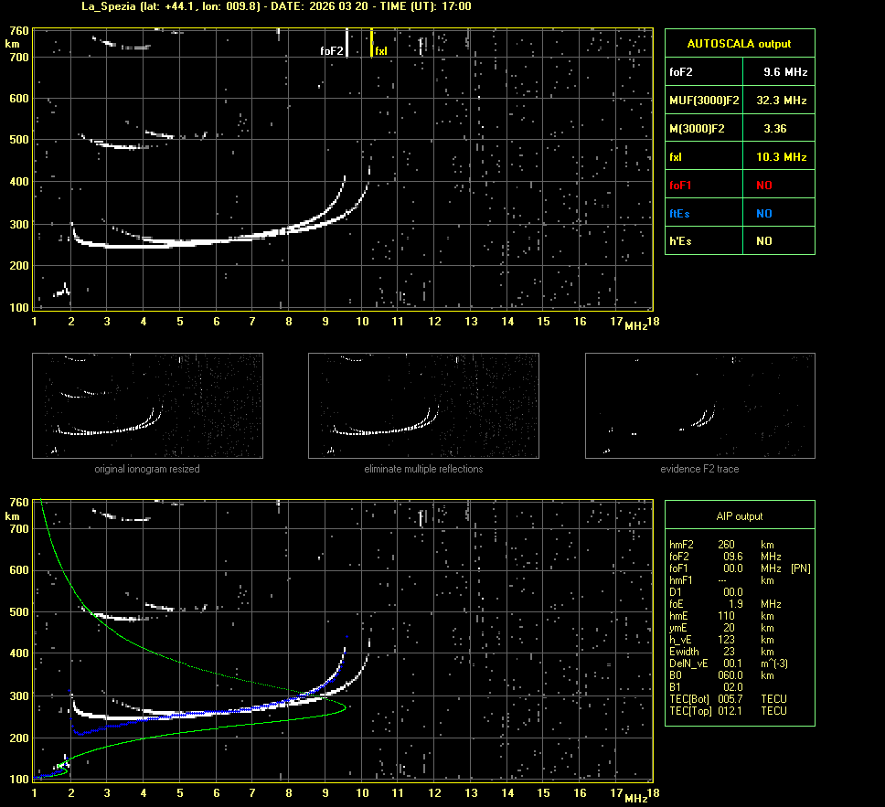Open the evidence F2 trace thumbnail
The width and height of the screenshot is (885, 807).
[699, 406]
